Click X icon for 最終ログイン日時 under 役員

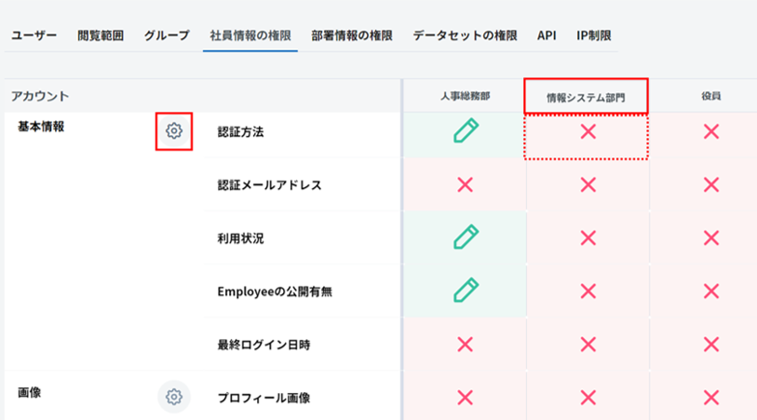[711, 344]
